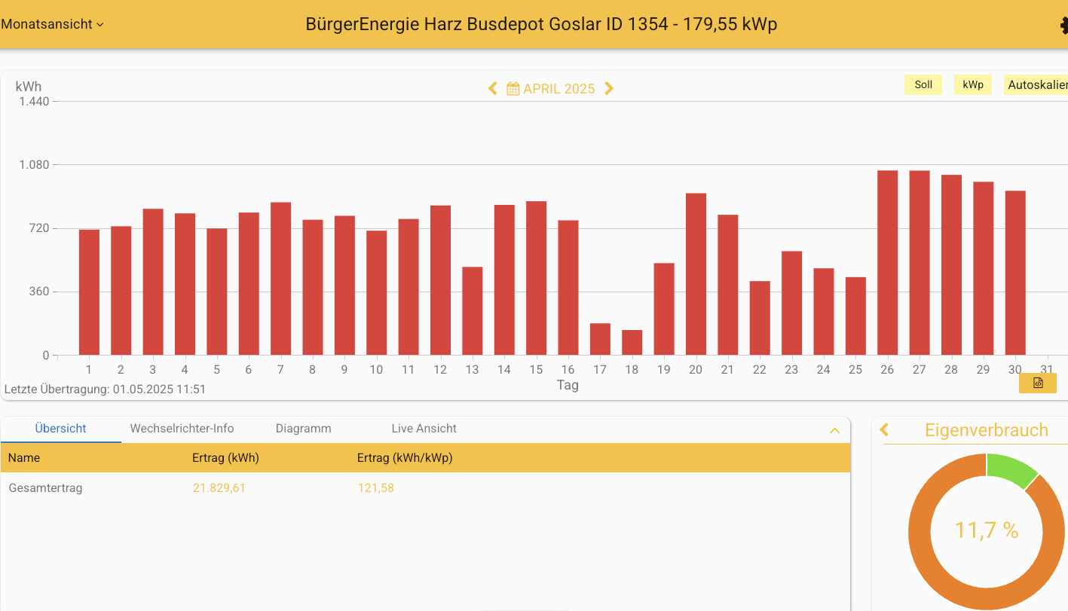This screenshot has height=611, width=1068.
Task: Go to previous month arrow before April 2025
Action: (493, 89)
